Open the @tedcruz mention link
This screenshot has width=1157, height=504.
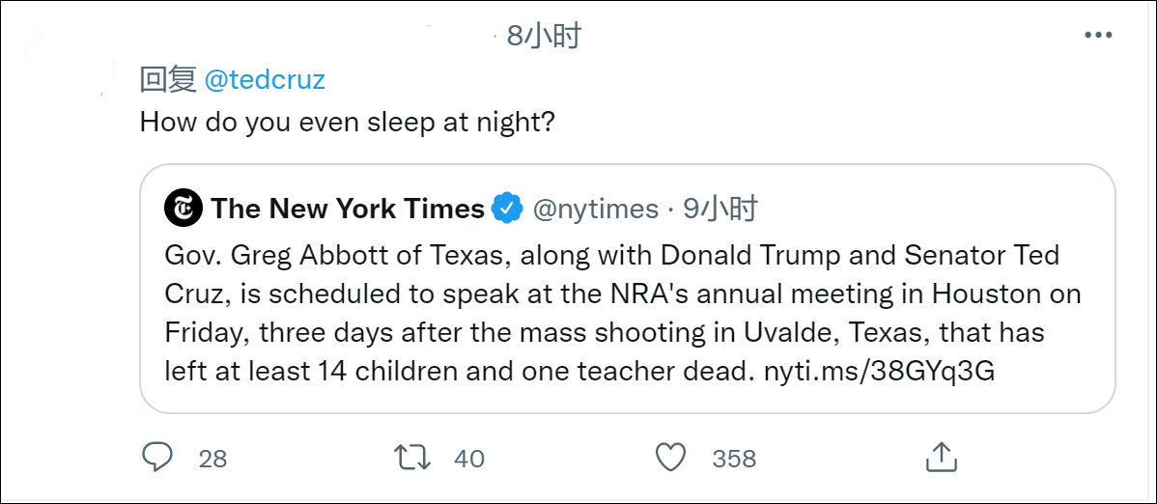click(x=265, y=79)
